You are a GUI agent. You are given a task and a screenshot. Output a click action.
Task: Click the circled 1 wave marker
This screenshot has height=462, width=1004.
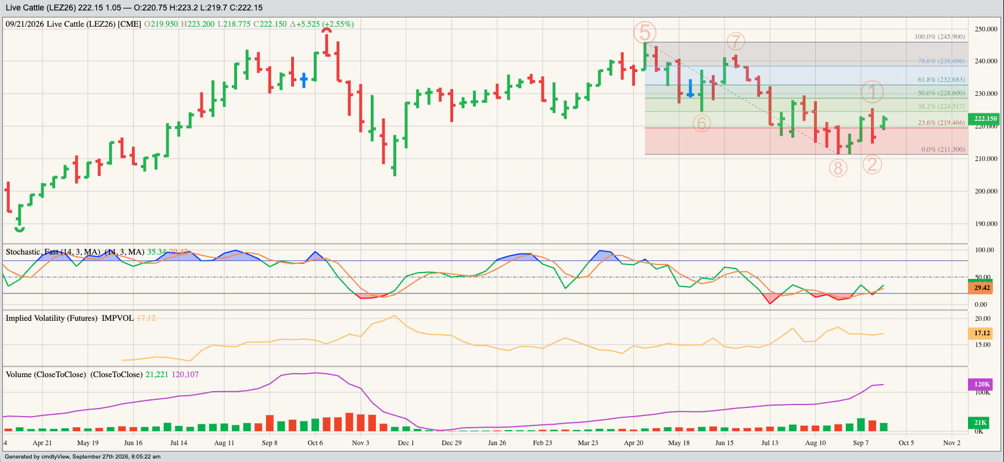click(872, 92)
